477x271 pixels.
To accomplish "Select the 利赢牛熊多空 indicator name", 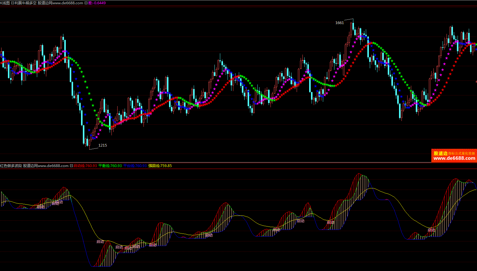I will (x=25, y=3).
